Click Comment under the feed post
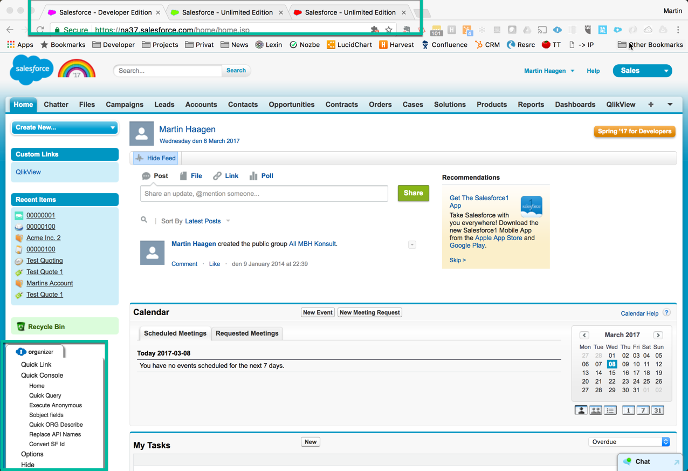Screen dimensions: 688x471 [x=184, y=264]
